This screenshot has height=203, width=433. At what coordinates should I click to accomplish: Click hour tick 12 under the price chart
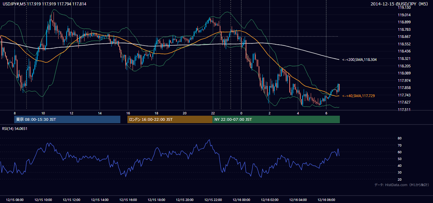coord(71,113)
